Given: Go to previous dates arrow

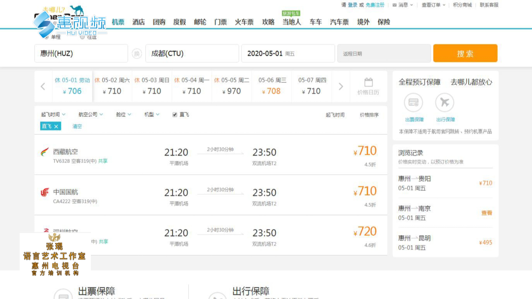Looking at the screenshot, I should [43, 86].
